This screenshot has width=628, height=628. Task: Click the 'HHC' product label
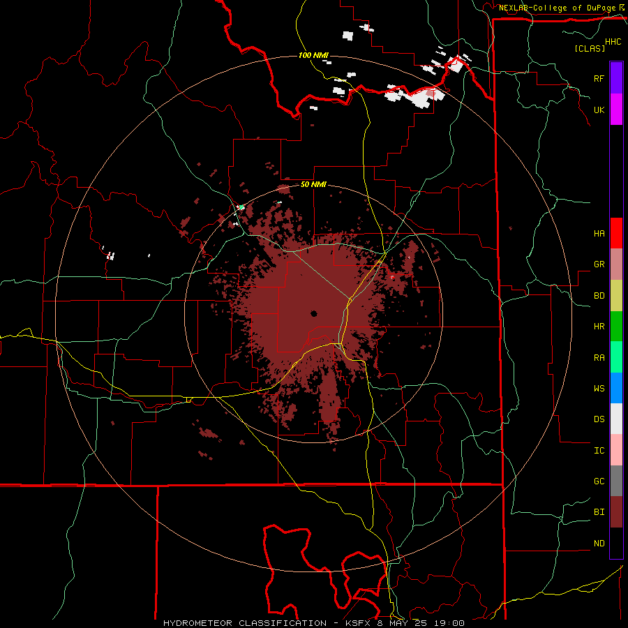coord(613,42)
